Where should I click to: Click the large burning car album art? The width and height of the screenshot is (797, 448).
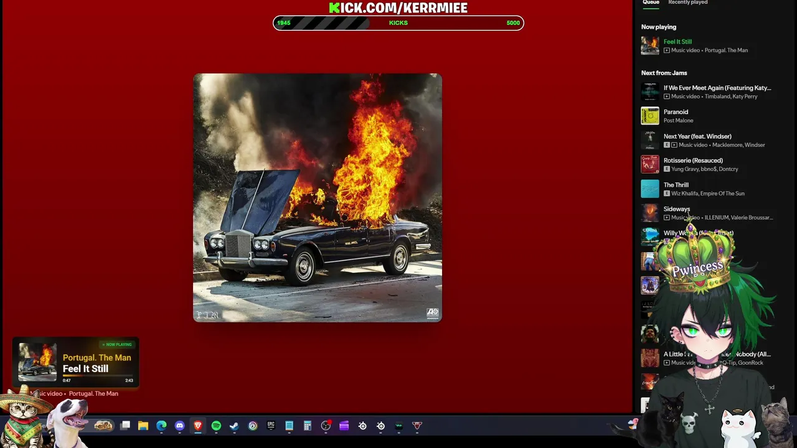pos(318,198)
